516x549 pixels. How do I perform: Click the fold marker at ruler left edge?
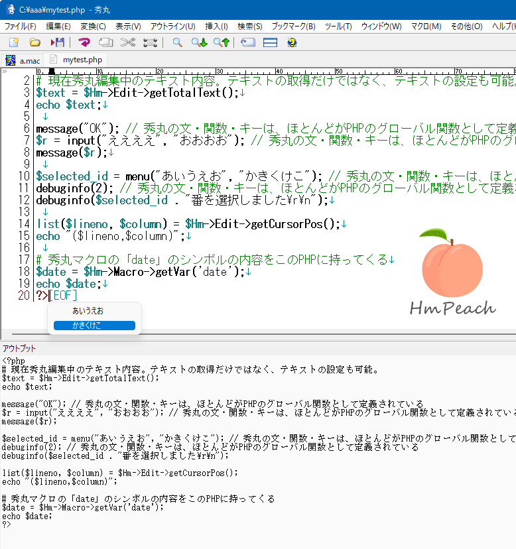click(4, 71)
